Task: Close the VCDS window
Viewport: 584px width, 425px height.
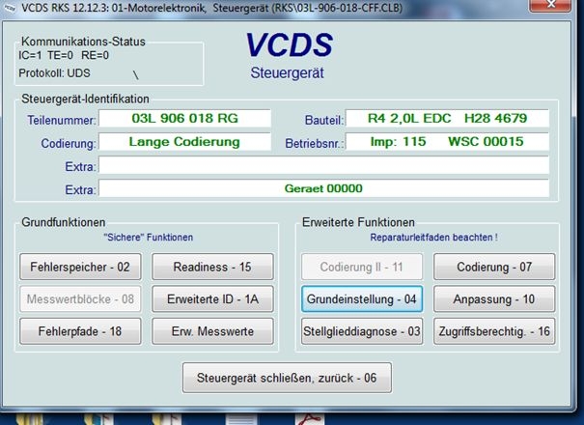Action: 550,5
